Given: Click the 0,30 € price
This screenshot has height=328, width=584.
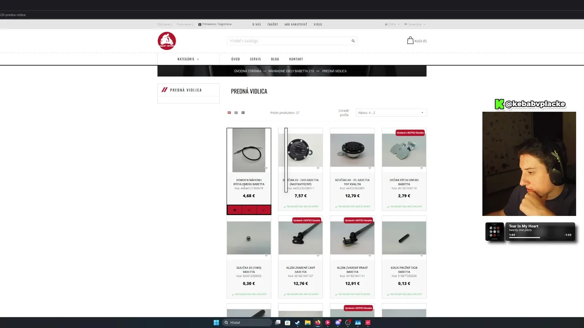Looking at the screenshot, I should pyautogui.click(x=249, y=283).
